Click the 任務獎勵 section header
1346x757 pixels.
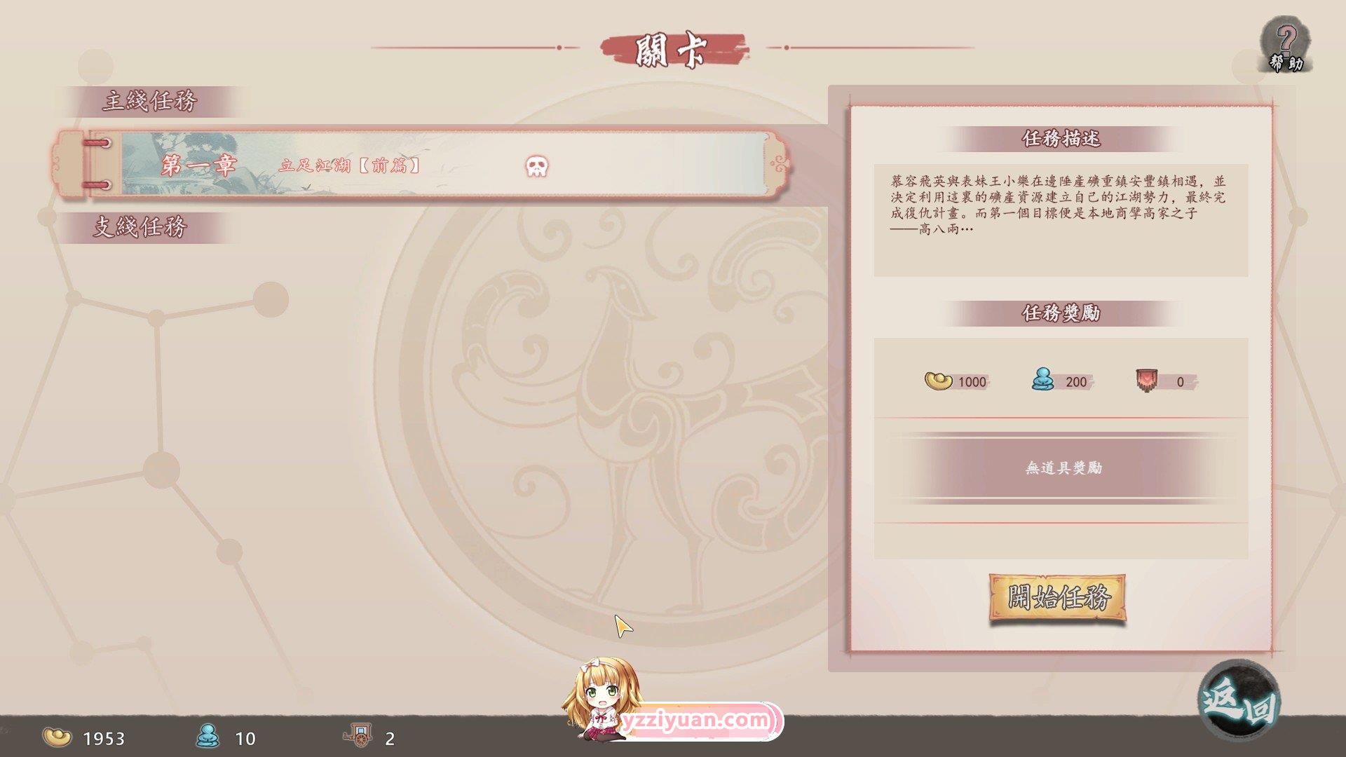tap(1061, 313)
